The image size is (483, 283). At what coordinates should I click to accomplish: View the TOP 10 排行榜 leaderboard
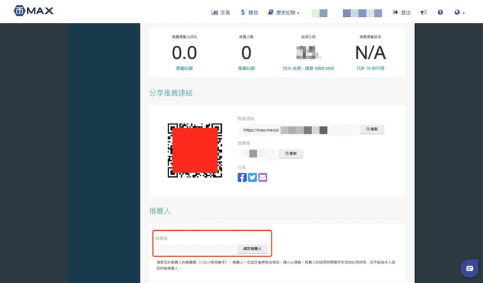point(370,68)
